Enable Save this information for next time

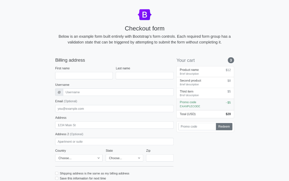pos(57,178)
